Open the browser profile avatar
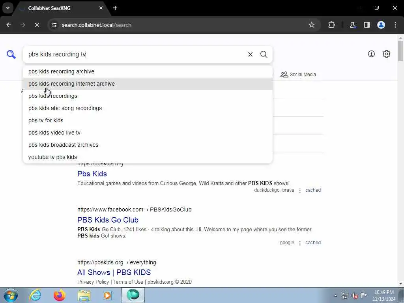Screen dimensions: 404x303 (381, 25)
